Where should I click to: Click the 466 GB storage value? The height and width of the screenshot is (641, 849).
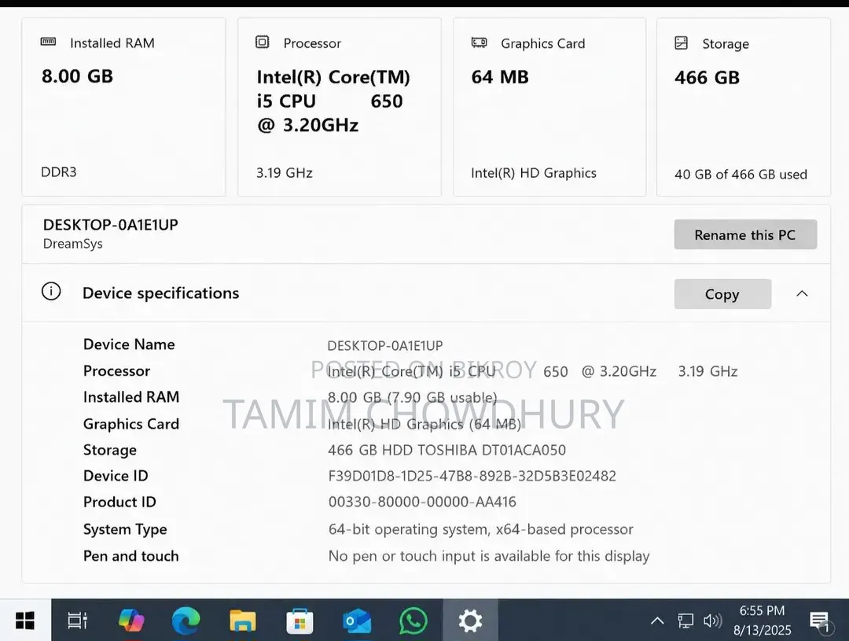pyautogui.click(x=707, y=78)
